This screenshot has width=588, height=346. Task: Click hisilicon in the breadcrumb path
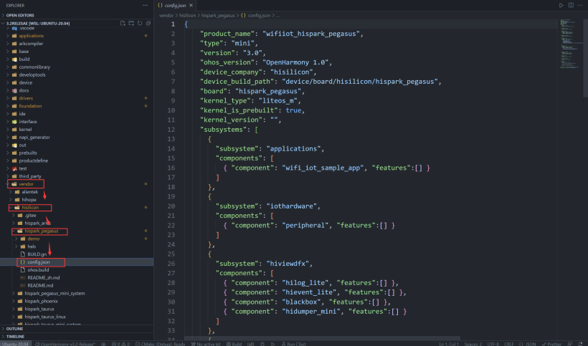tap(187, 15)
